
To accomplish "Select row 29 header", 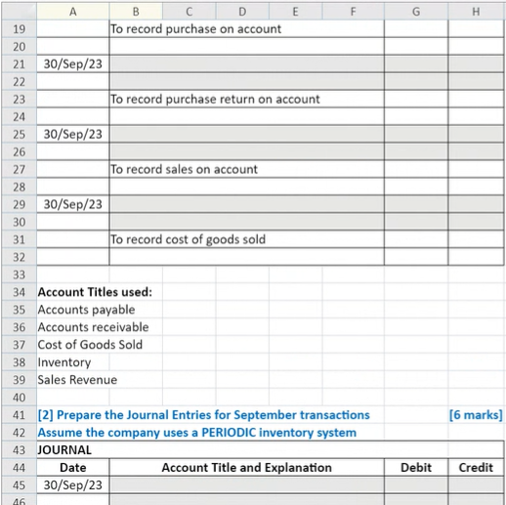I will pos(19,204).
